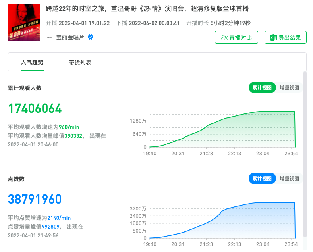The image size is (313, 252).
Task: Click the duration text 5小时2分钟19秒
Action: pos(230,23)
